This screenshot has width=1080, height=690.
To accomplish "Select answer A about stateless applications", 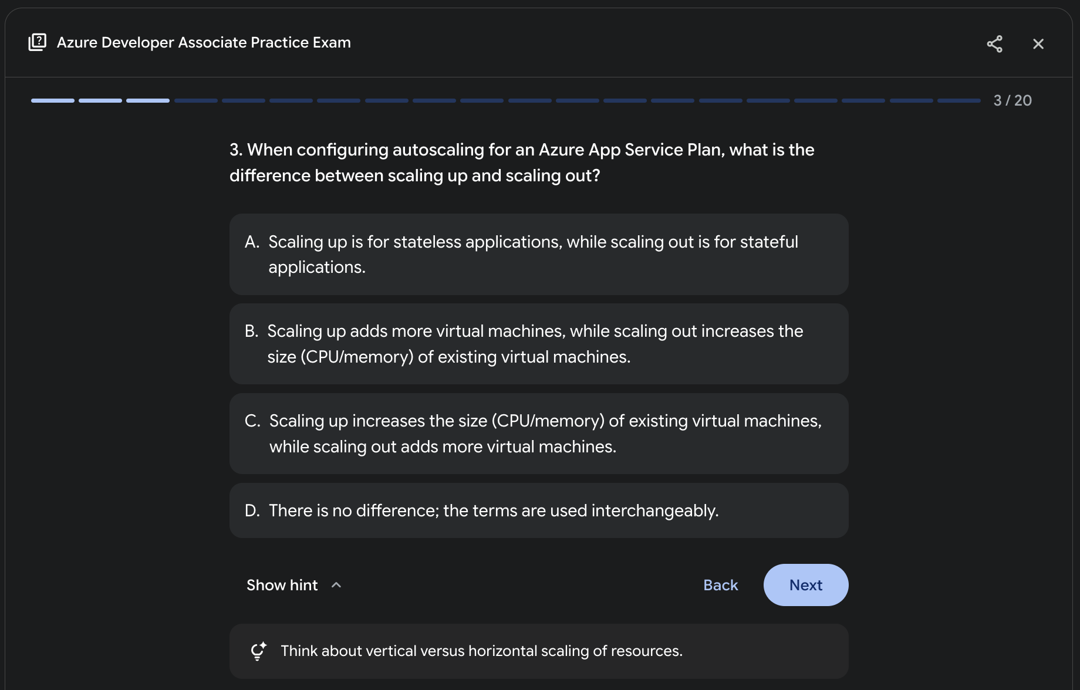I will click(538, 254).
